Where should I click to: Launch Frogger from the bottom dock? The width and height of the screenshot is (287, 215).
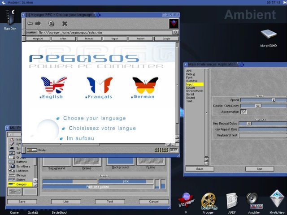[x=209, y=200]
